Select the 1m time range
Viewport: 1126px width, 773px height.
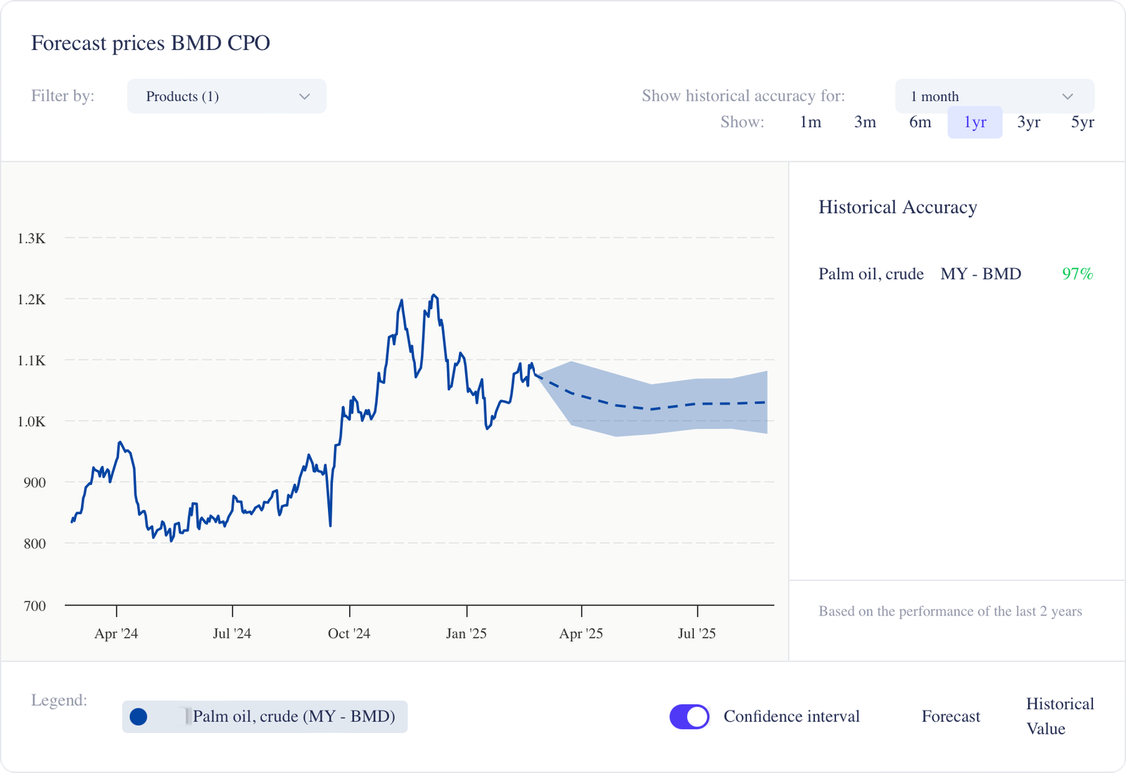pos(810,122)
